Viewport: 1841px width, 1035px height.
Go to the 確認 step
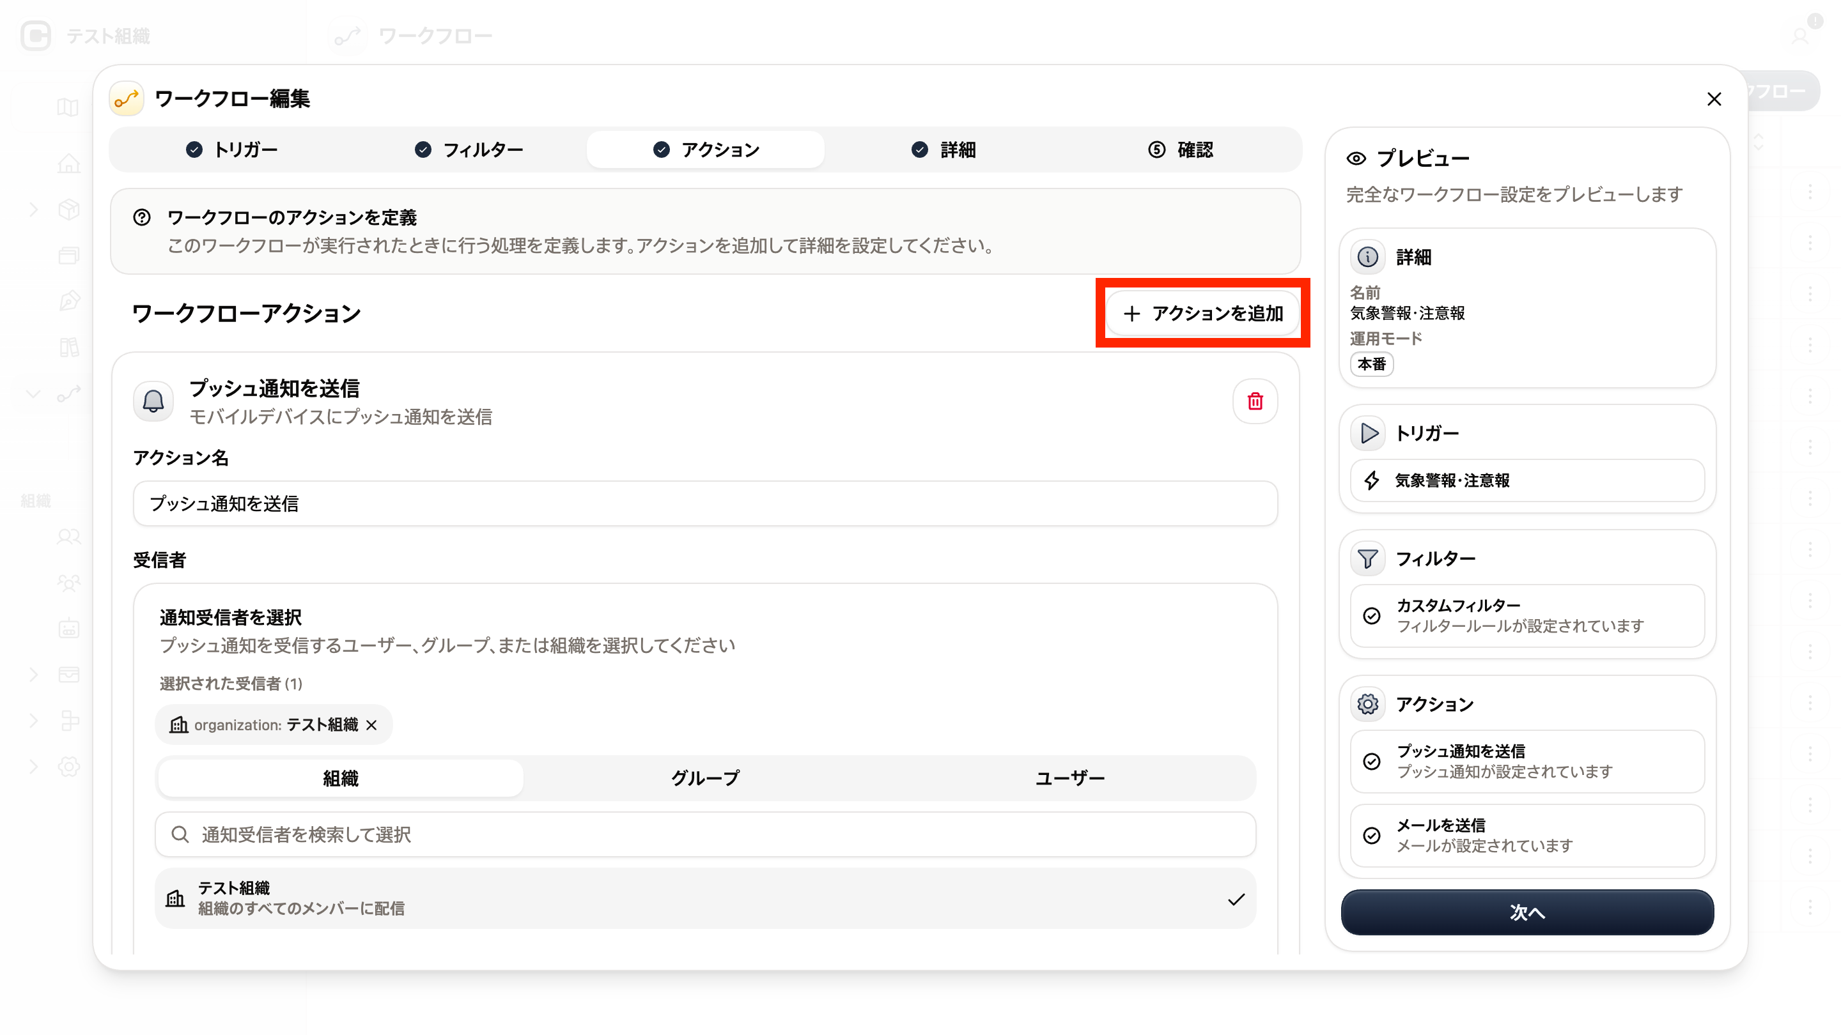point(1180,150)
